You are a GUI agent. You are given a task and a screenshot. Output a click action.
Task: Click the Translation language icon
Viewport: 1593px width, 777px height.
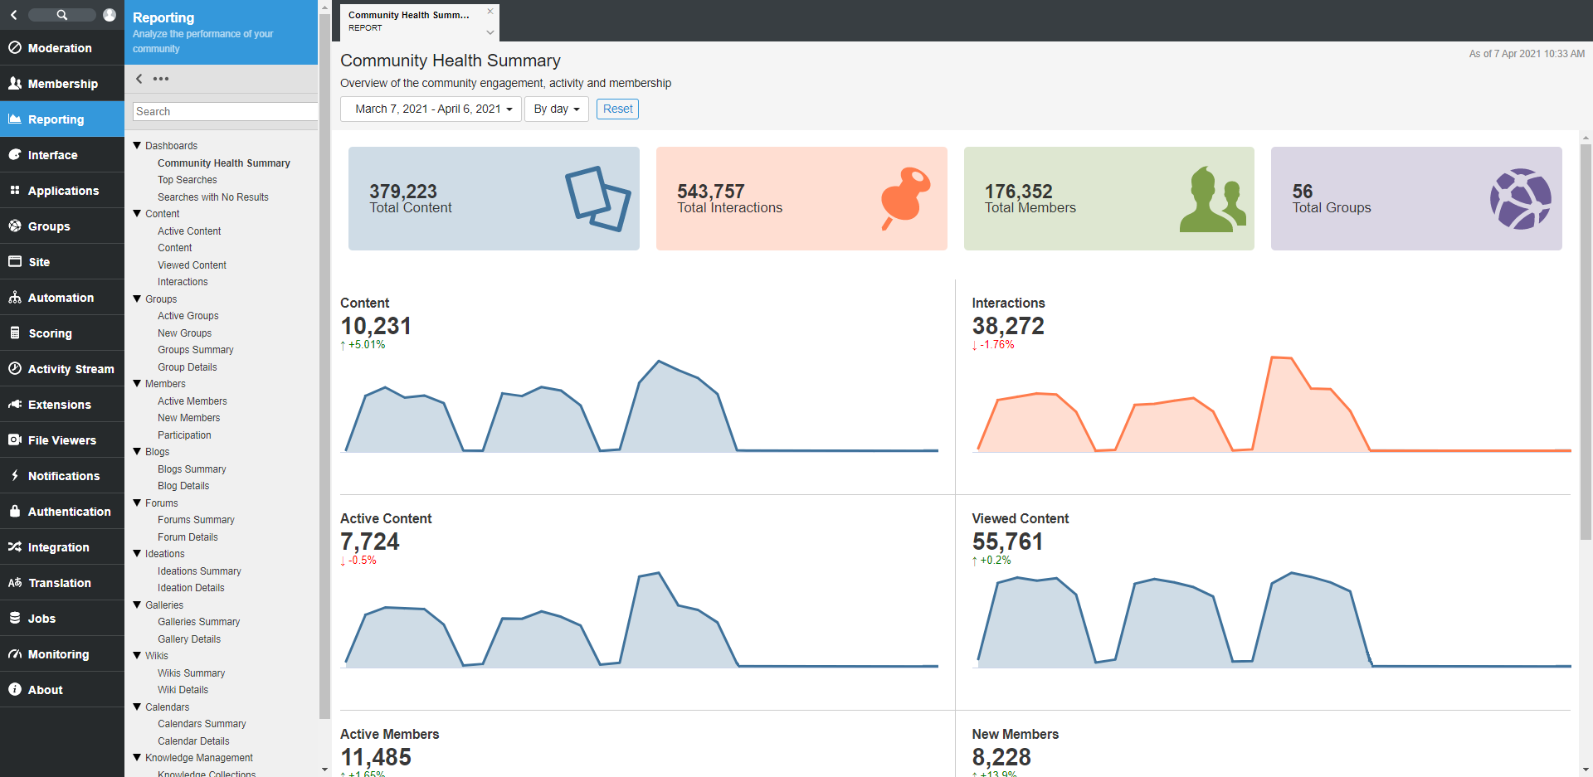pos(15,583)
